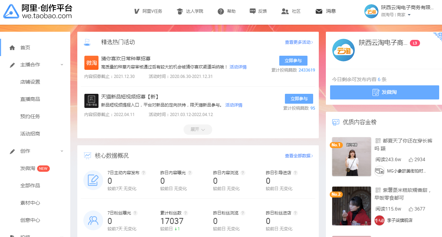The width and height of the screenshot is (442, 237).
Task: Collapse the 主播合作 sidebar section
Action: click(62, 65)
